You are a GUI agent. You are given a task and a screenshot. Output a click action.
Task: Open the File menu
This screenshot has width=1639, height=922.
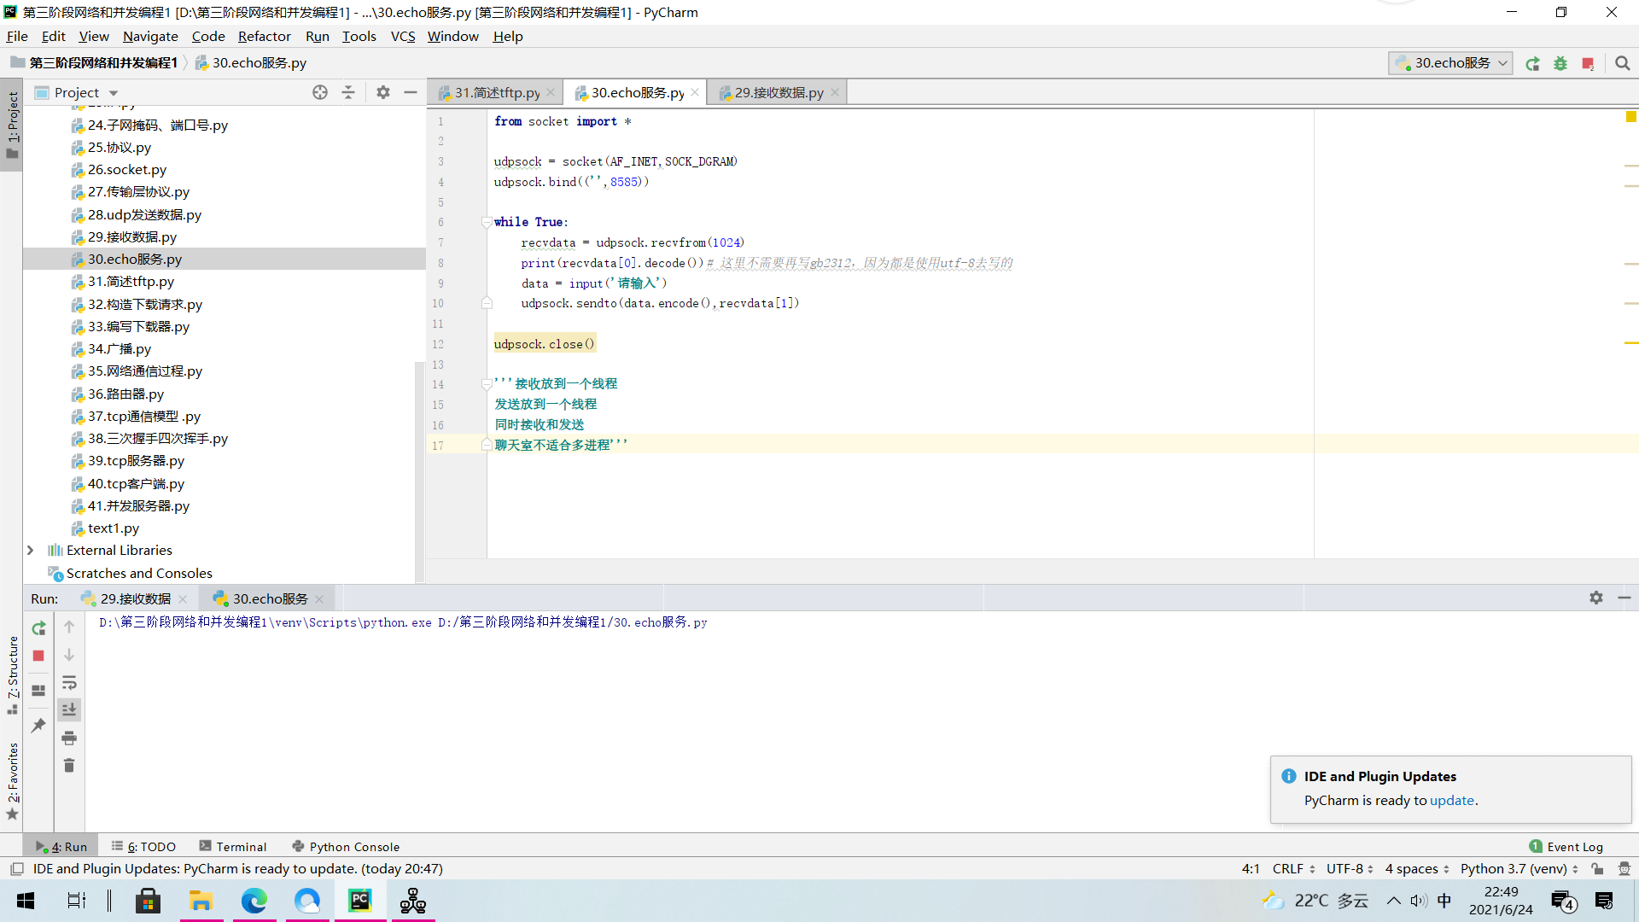(17, 36)
